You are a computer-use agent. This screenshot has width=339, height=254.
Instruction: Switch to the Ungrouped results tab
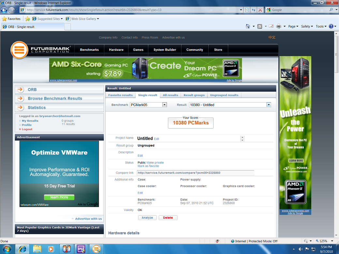click(224, 95)
